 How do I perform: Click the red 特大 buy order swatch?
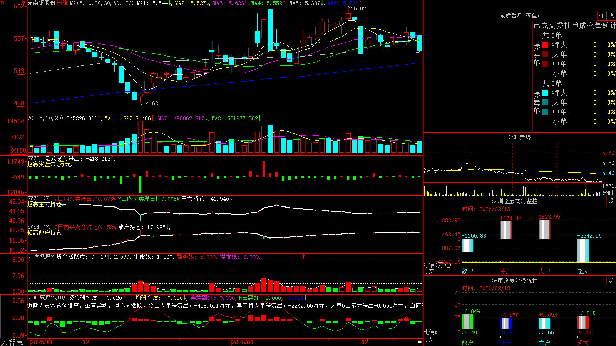click(545, 45)
